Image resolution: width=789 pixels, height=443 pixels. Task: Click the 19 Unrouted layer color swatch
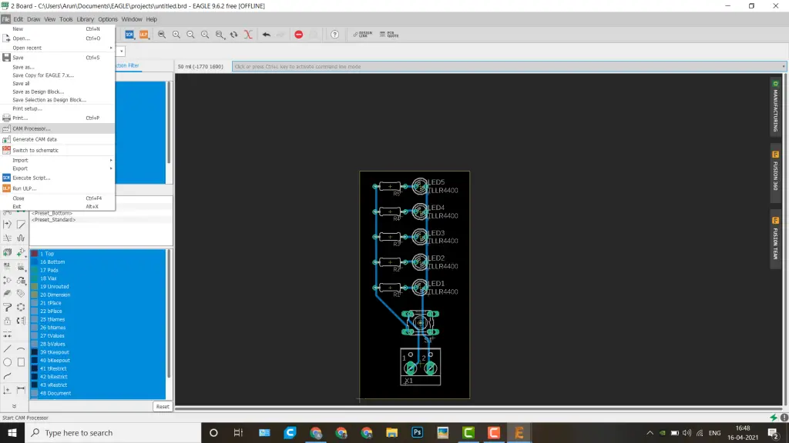[x=34, y=286]
